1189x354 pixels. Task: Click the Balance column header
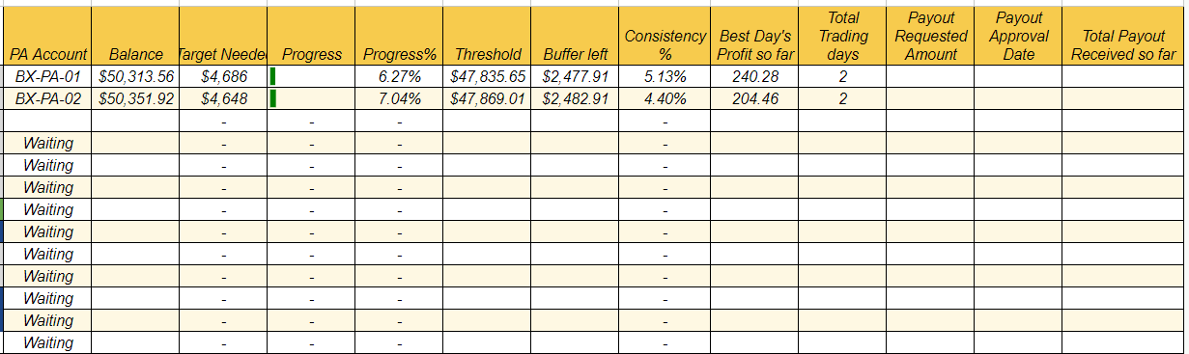136,54
